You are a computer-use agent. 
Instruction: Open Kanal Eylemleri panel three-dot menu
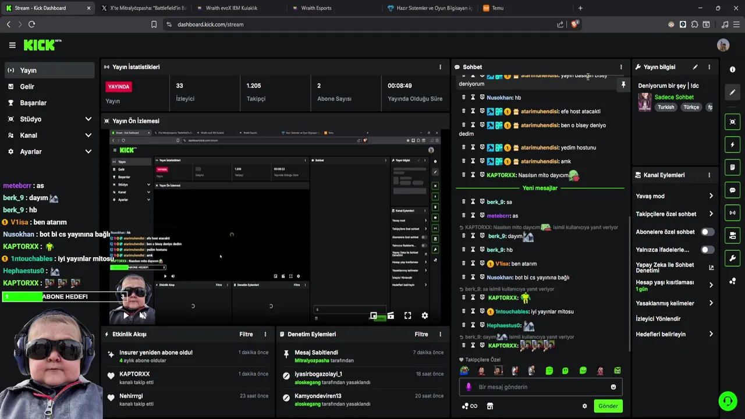pyautogui.click(x=709, y=175)
